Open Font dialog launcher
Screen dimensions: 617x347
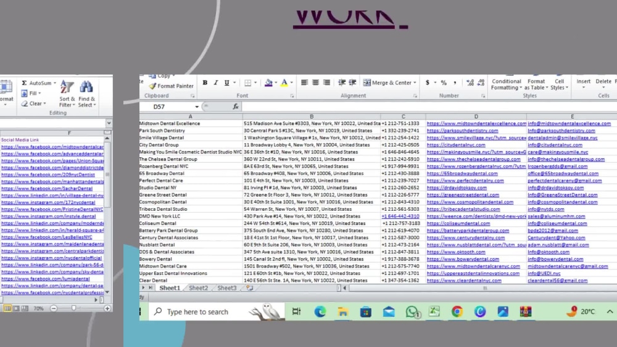pos(292,96)
